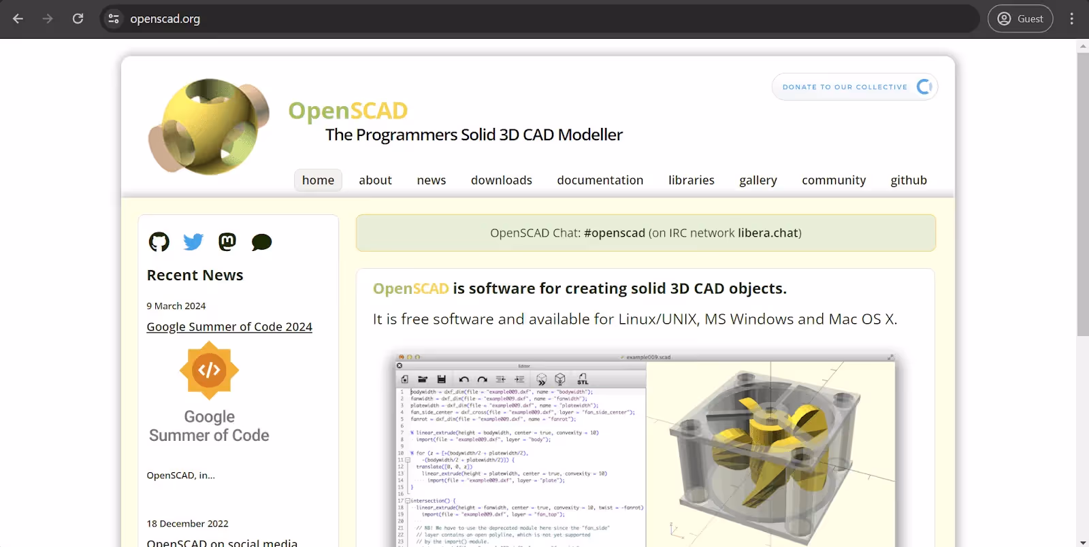Open the chat speech-bubble icon link
This screenshot has height=547, width=1089.
point(261,242)
